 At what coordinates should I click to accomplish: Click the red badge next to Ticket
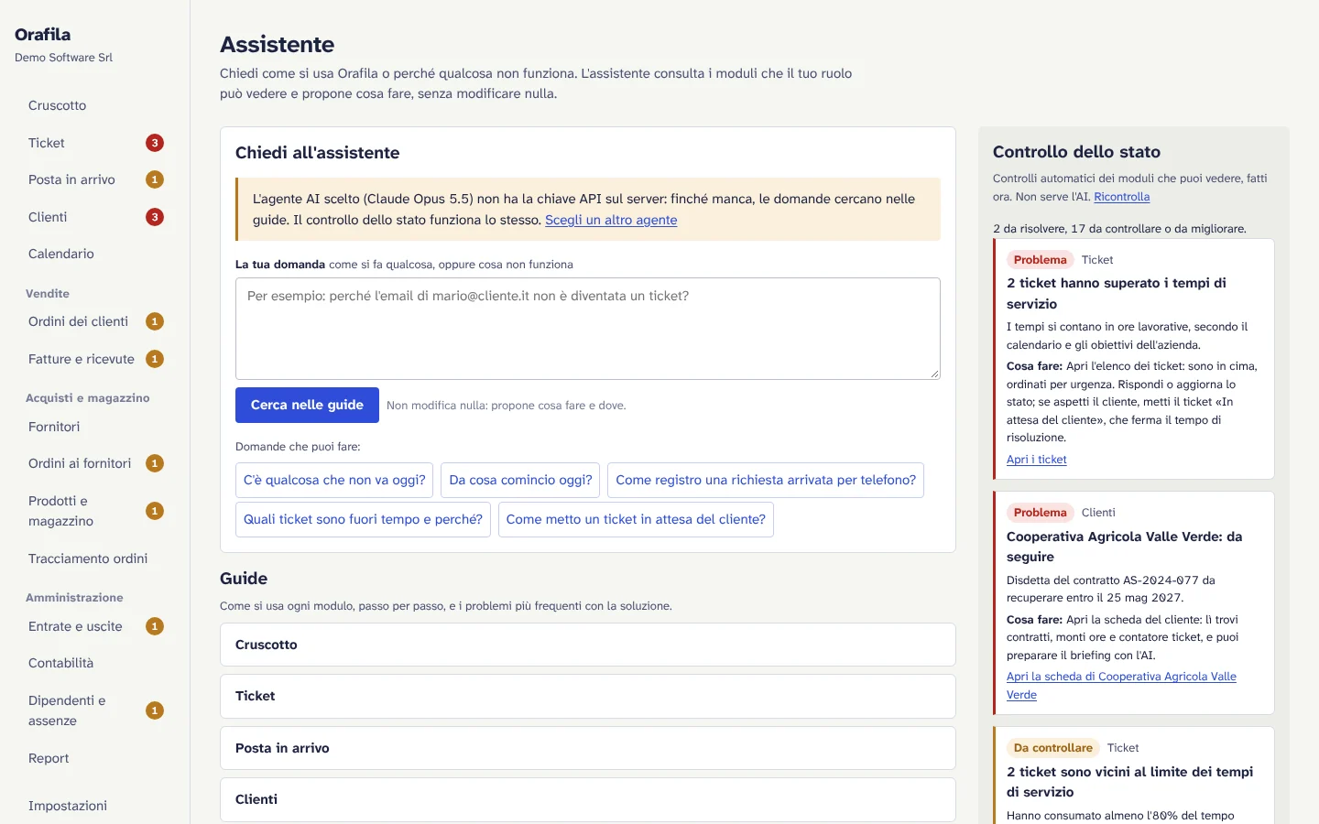[x=155, y=143]
